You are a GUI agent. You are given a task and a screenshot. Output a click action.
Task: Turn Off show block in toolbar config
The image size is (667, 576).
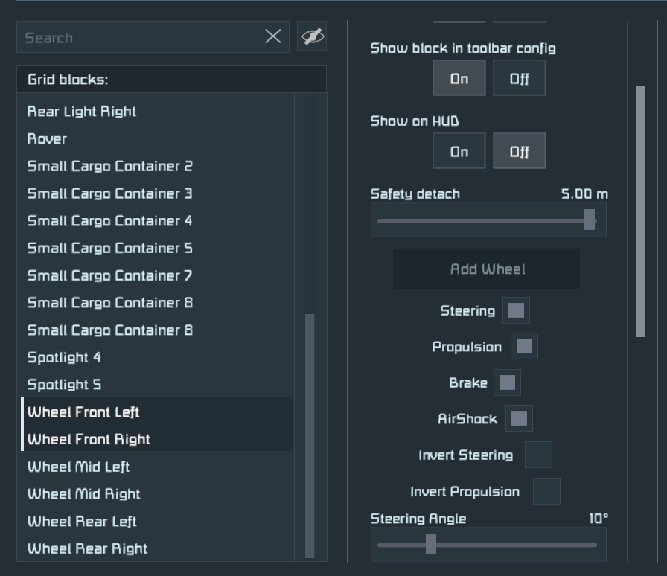point(519,78)
